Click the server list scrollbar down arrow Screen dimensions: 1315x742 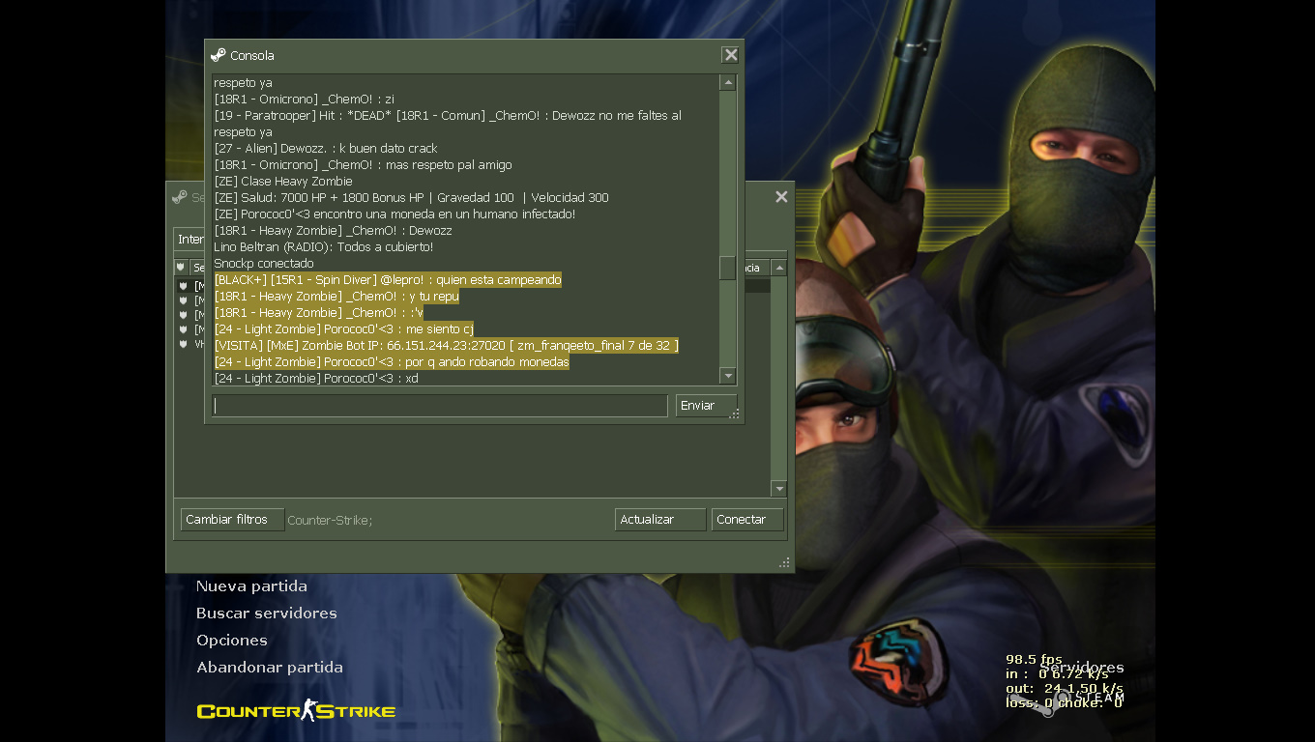(779, 489)
